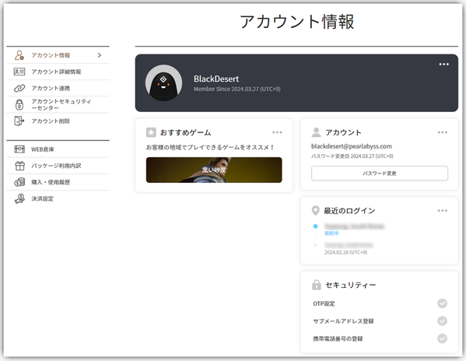Click the アカウント削除 exit door icon

point(19,121)
